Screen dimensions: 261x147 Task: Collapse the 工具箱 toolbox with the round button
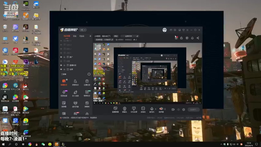pyautogui.click(x=89, y=74)
